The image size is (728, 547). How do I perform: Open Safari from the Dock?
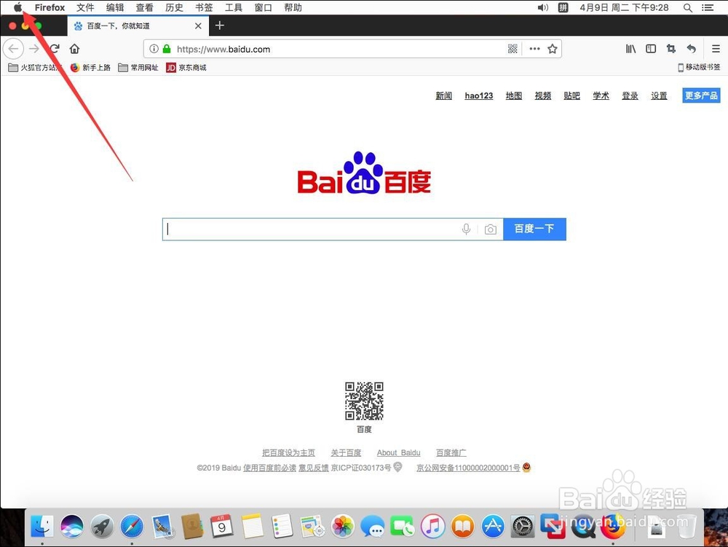point(132,527)
